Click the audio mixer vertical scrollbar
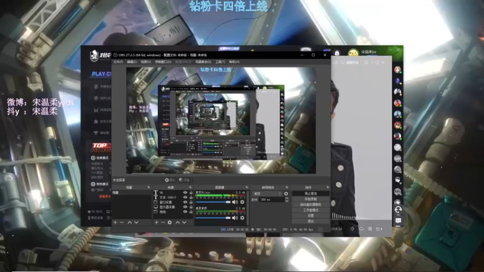The width and height of the screenshot is (484, 272). coord(248,207)
